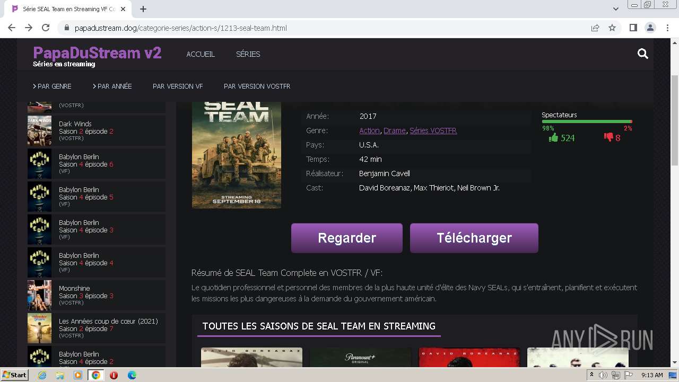Open the browser side panel icon
The height and width of the screenshot is (382, 679).
pos(633,28)
